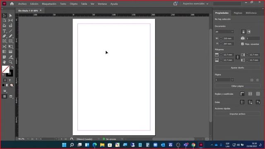
Task: Step the width W value
Action: point(221,38)
